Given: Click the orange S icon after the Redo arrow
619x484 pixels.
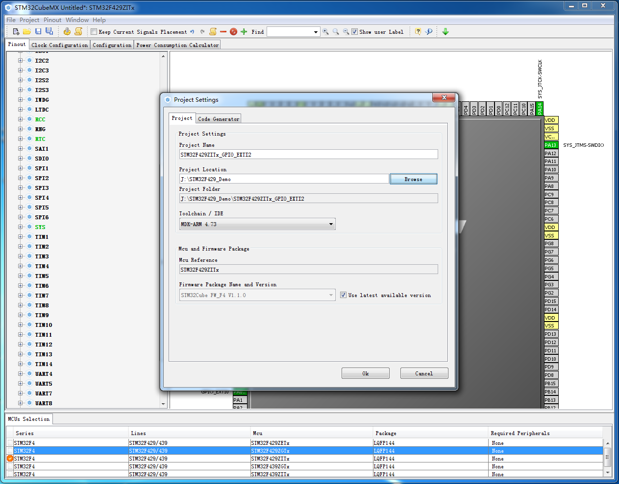Looking at the screenshot, I should (x=213, y=31).
